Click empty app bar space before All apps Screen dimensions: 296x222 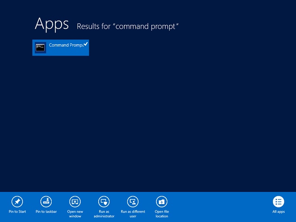(x=221, y=207)
